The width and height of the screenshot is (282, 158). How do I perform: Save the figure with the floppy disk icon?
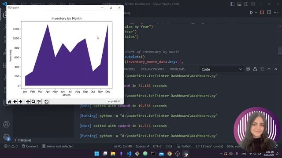(46, 102)
